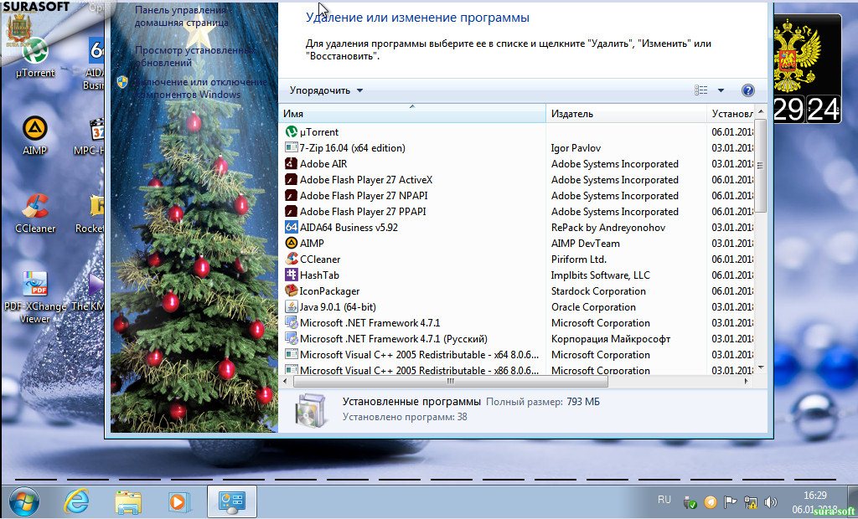This screenshot has height=519, width=858.
Task: Select the µTorrent icon in programs list
Action: pos(291,131)
